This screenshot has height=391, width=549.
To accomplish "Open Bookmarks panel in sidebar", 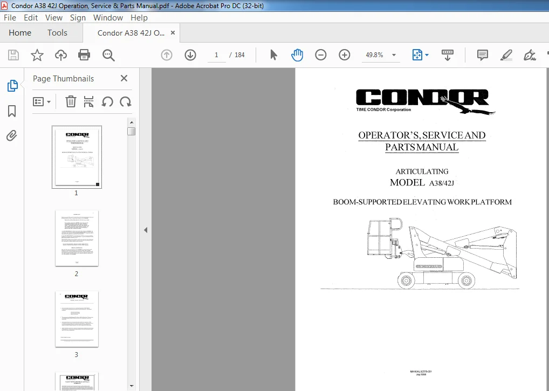I will (12, 111).
